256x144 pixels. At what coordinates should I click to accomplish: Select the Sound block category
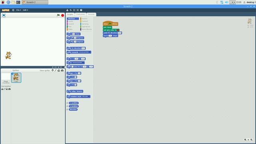tap(71, 24)
